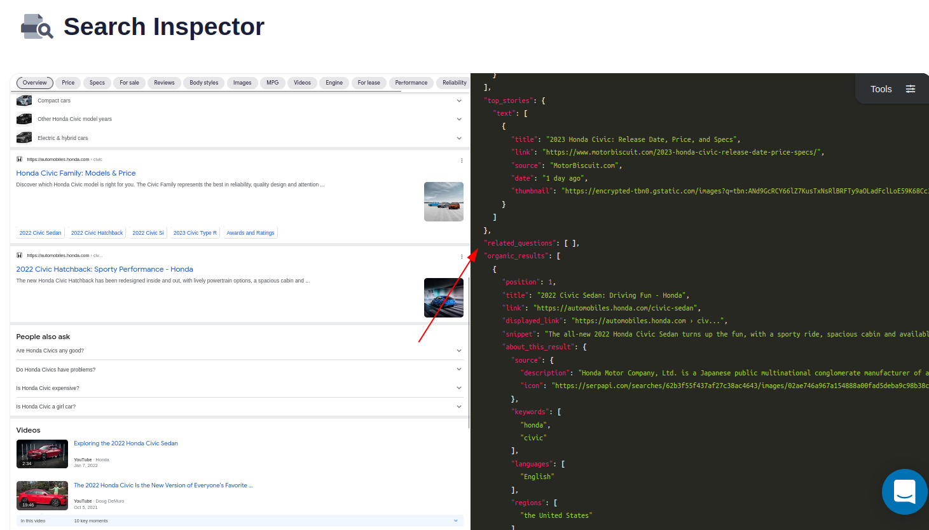Collapse the Compact cars carousel section
Viewport: 929px width, 530px height.
459,100
